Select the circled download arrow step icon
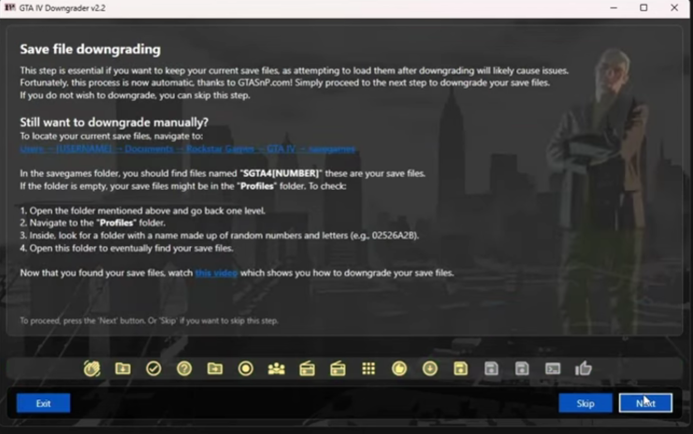This screenshot has height=434, width=693. click(430, 369)
